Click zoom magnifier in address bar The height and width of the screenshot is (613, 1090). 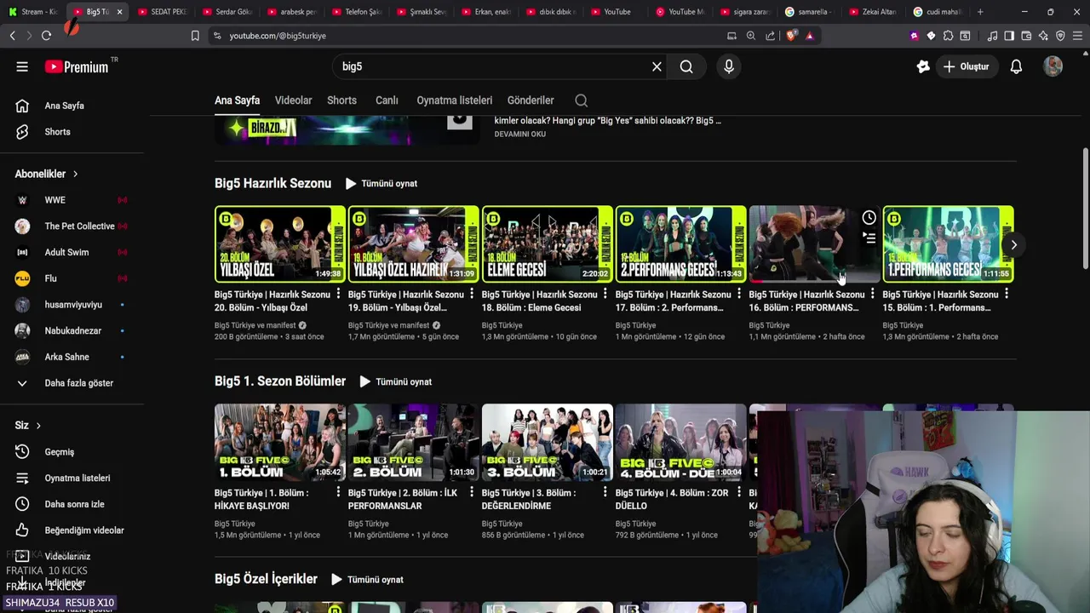(751, 36)
